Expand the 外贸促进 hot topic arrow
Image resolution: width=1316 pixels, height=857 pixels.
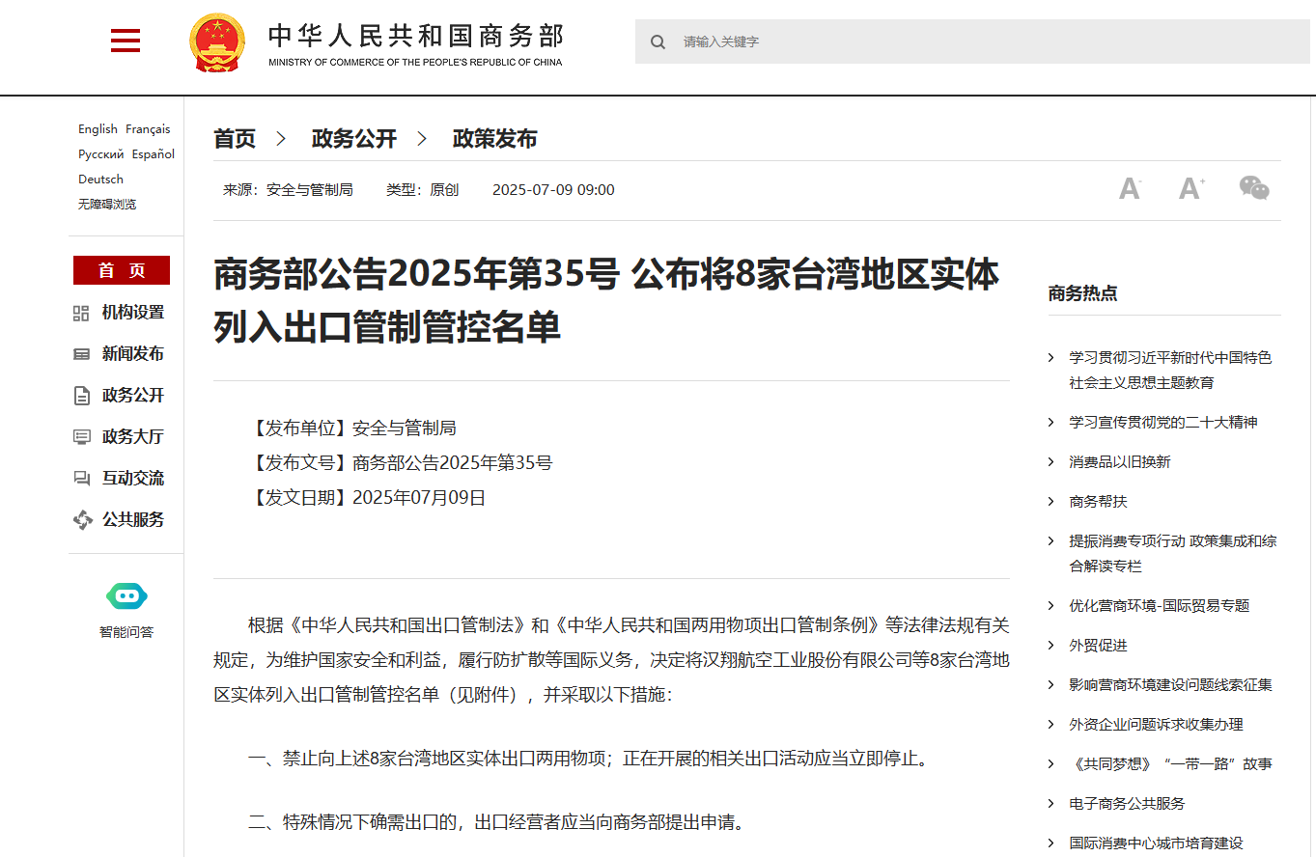pos(1051,646)
